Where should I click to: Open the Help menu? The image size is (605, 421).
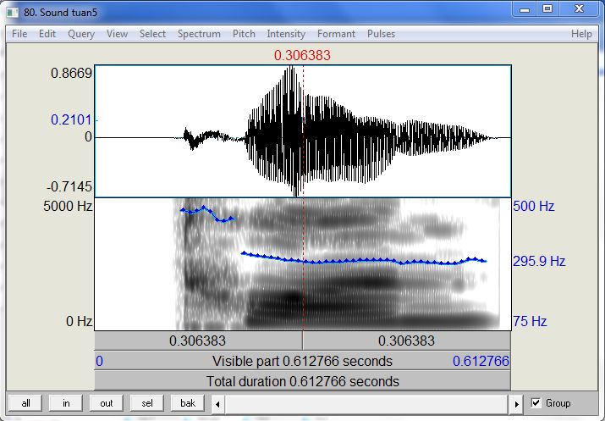pyautogui.click(x=581, y=34)
